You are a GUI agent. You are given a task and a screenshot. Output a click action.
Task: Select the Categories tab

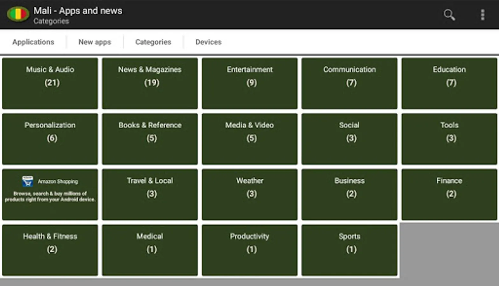[153, 42]
